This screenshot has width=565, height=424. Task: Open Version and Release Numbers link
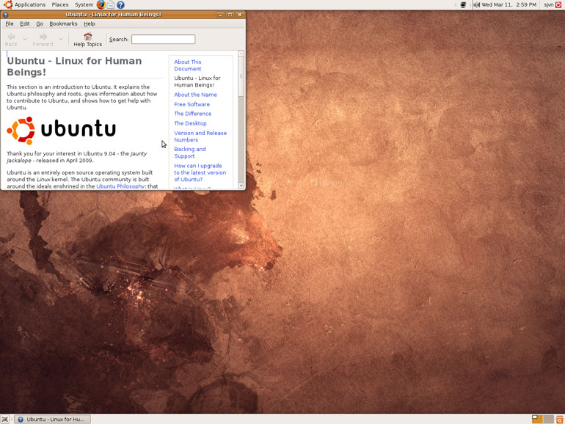click(x=200, y=136)
